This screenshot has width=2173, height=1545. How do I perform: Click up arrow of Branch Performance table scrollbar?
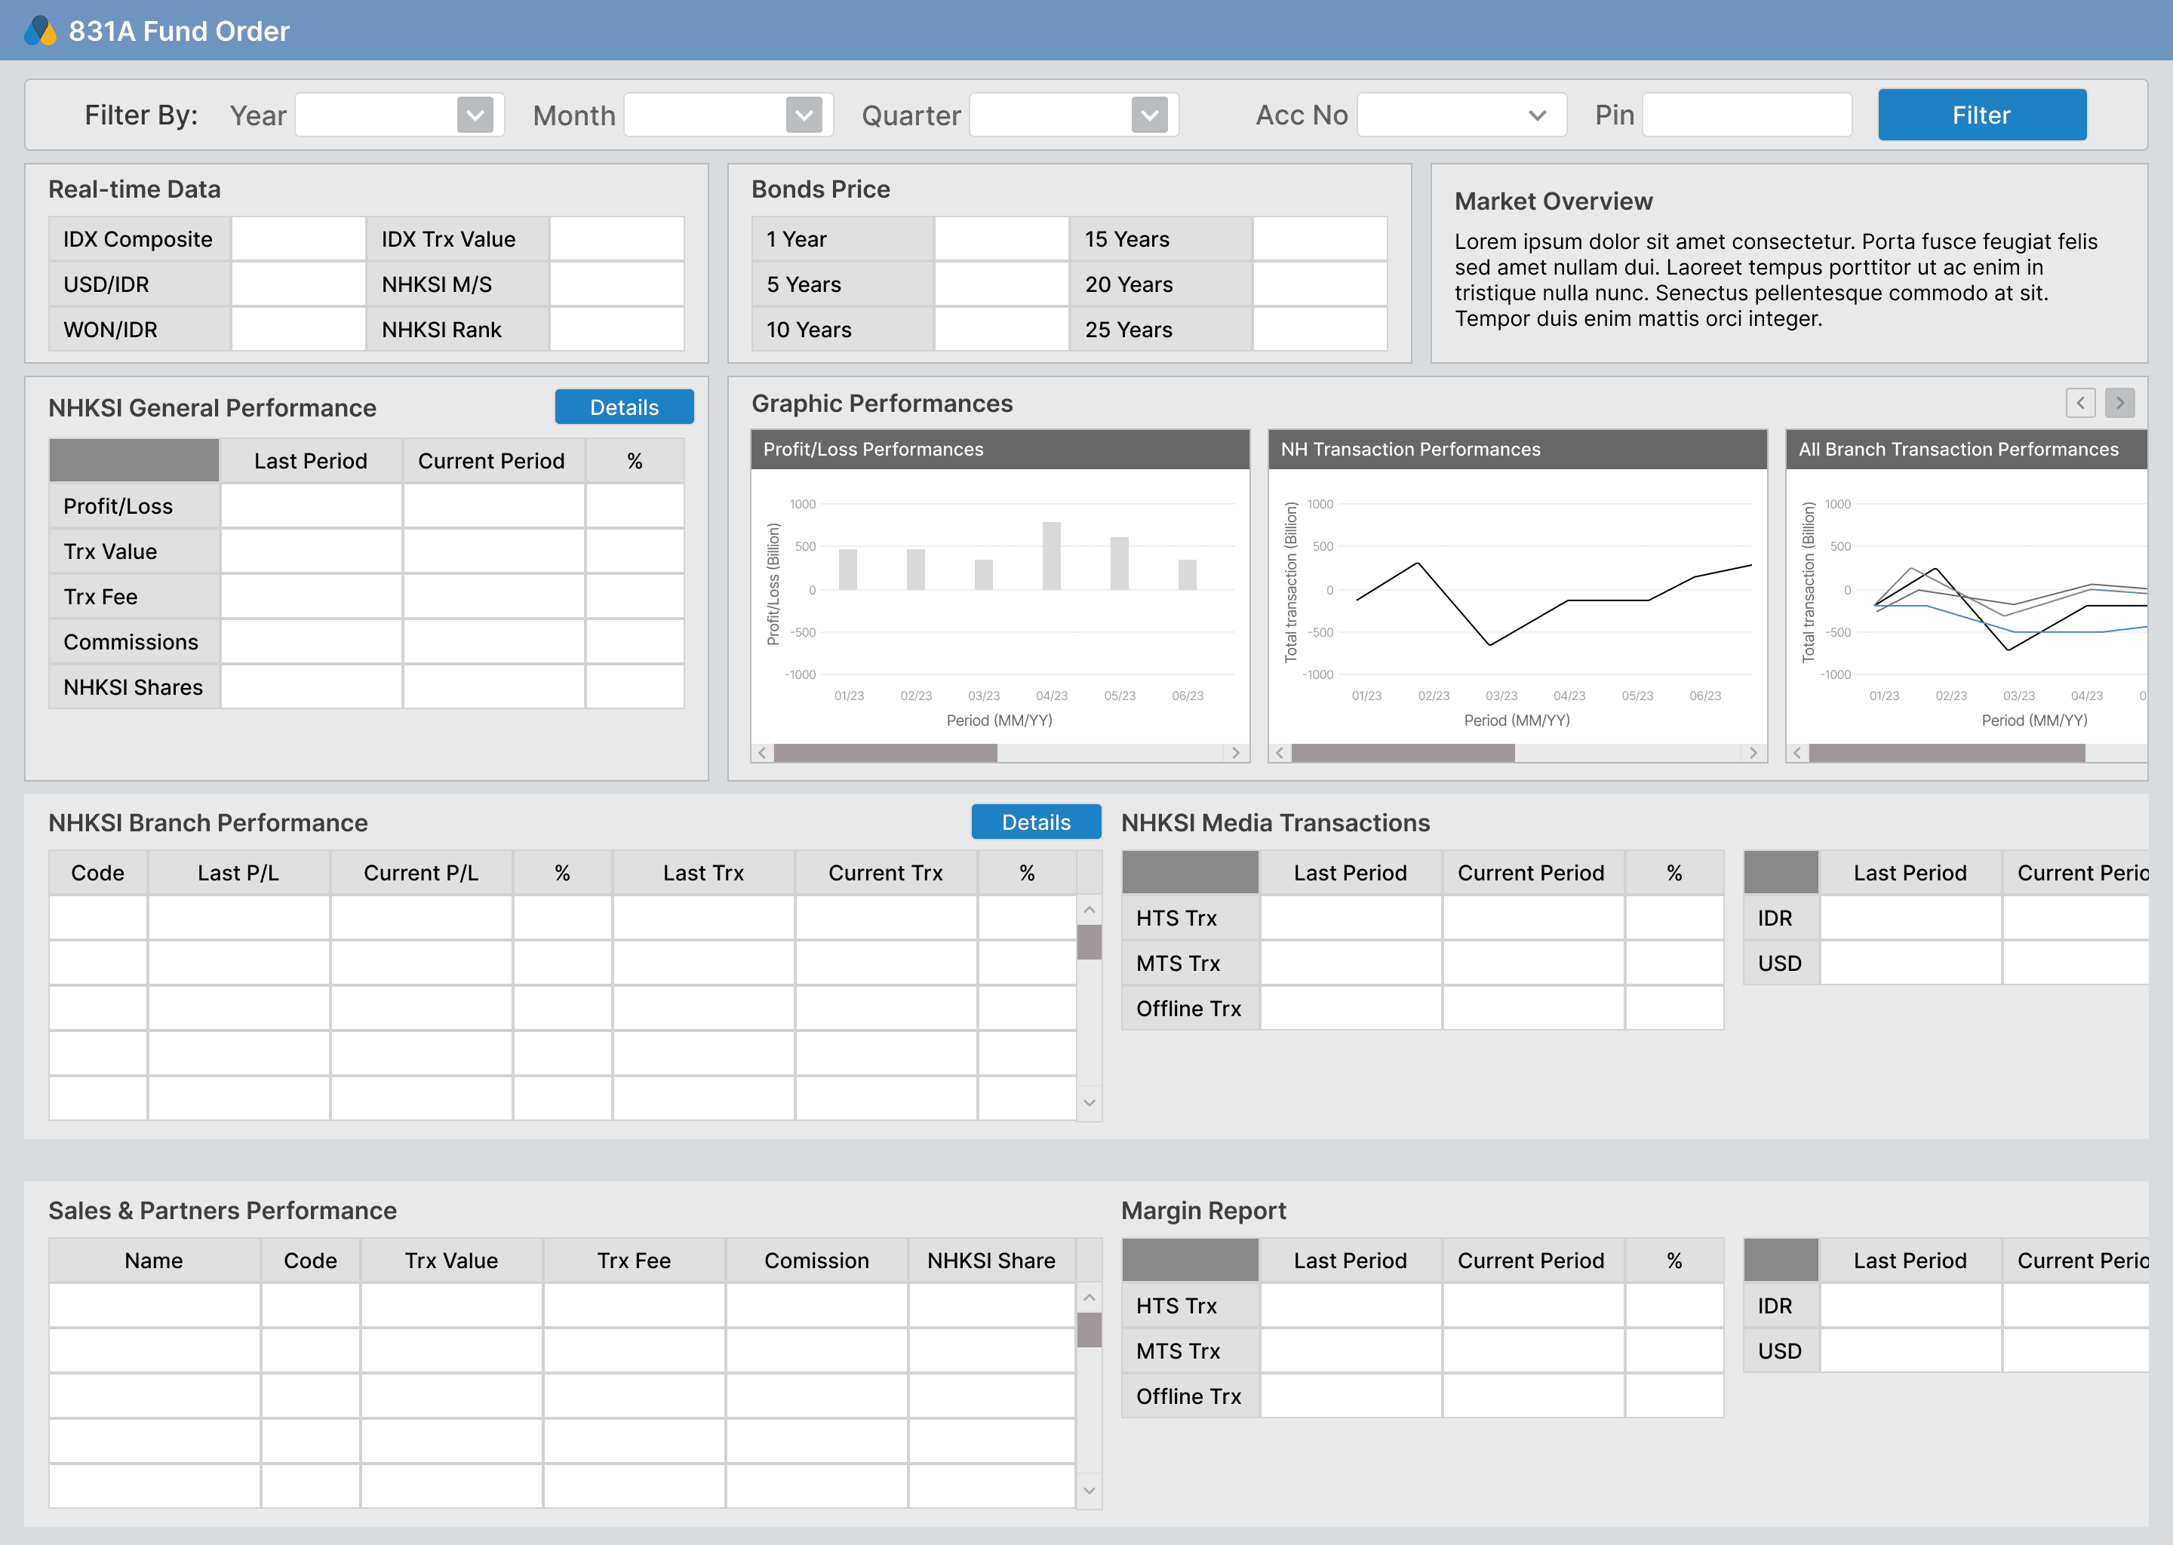(1090, 910)
